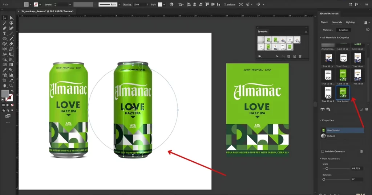This screenshot has width=372, height=195.
Task: Select Graphics sub-tab
Action: click(x=344, y=30)
